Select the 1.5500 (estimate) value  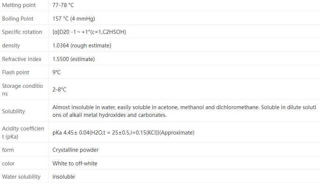[74, 59]
